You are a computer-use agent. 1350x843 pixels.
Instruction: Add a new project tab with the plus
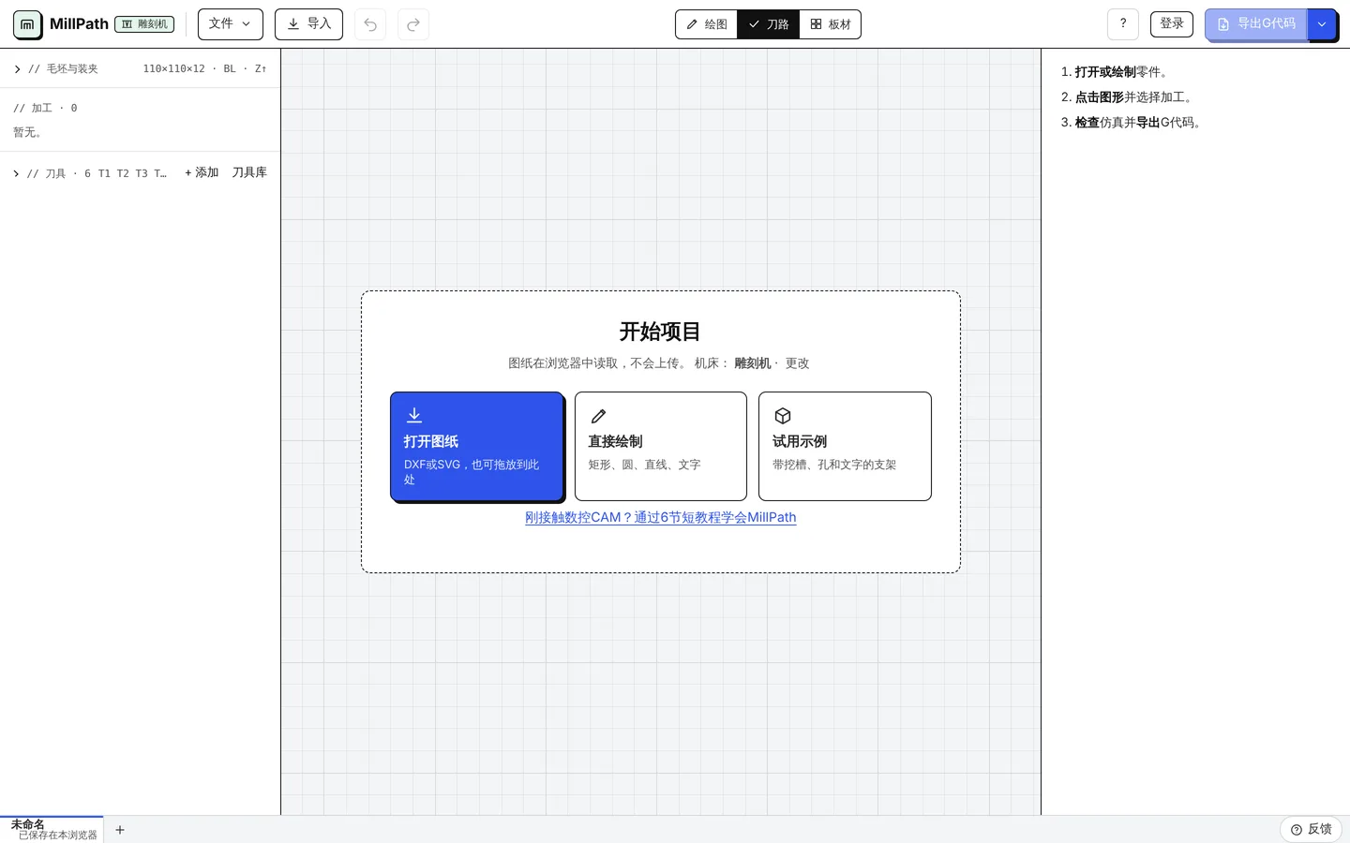tap(120, 830)
